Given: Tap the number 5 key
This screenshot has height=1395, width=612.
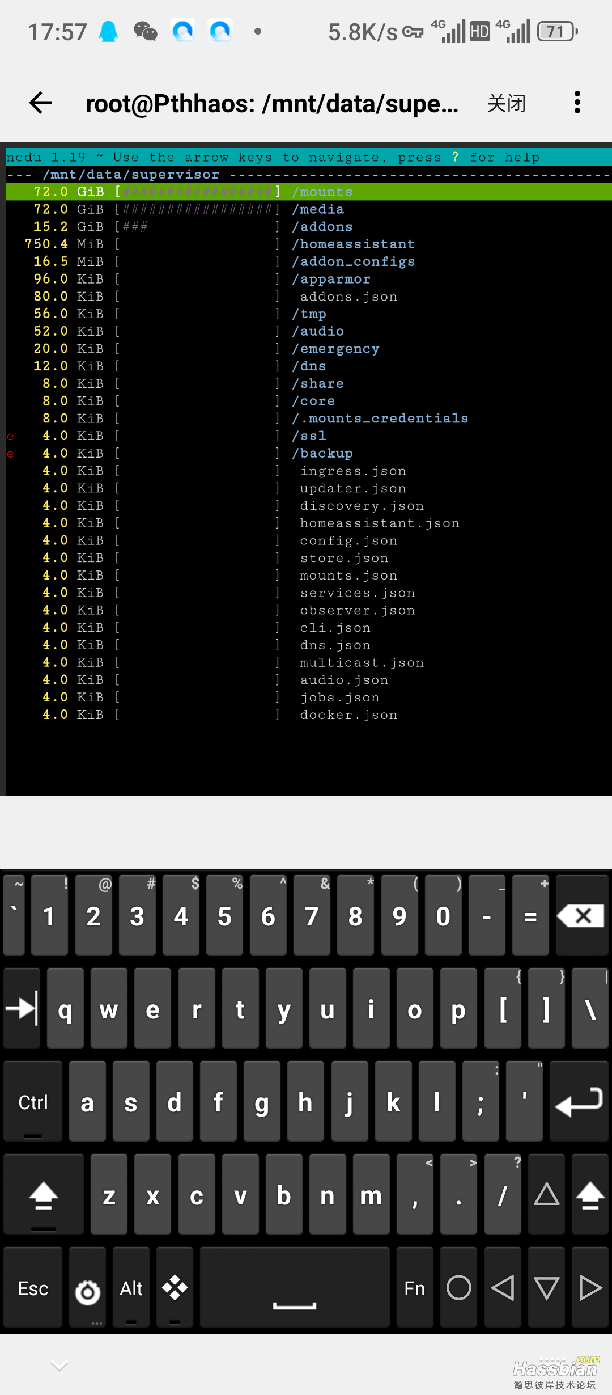Looking at the screenshot, I should 224,915.
